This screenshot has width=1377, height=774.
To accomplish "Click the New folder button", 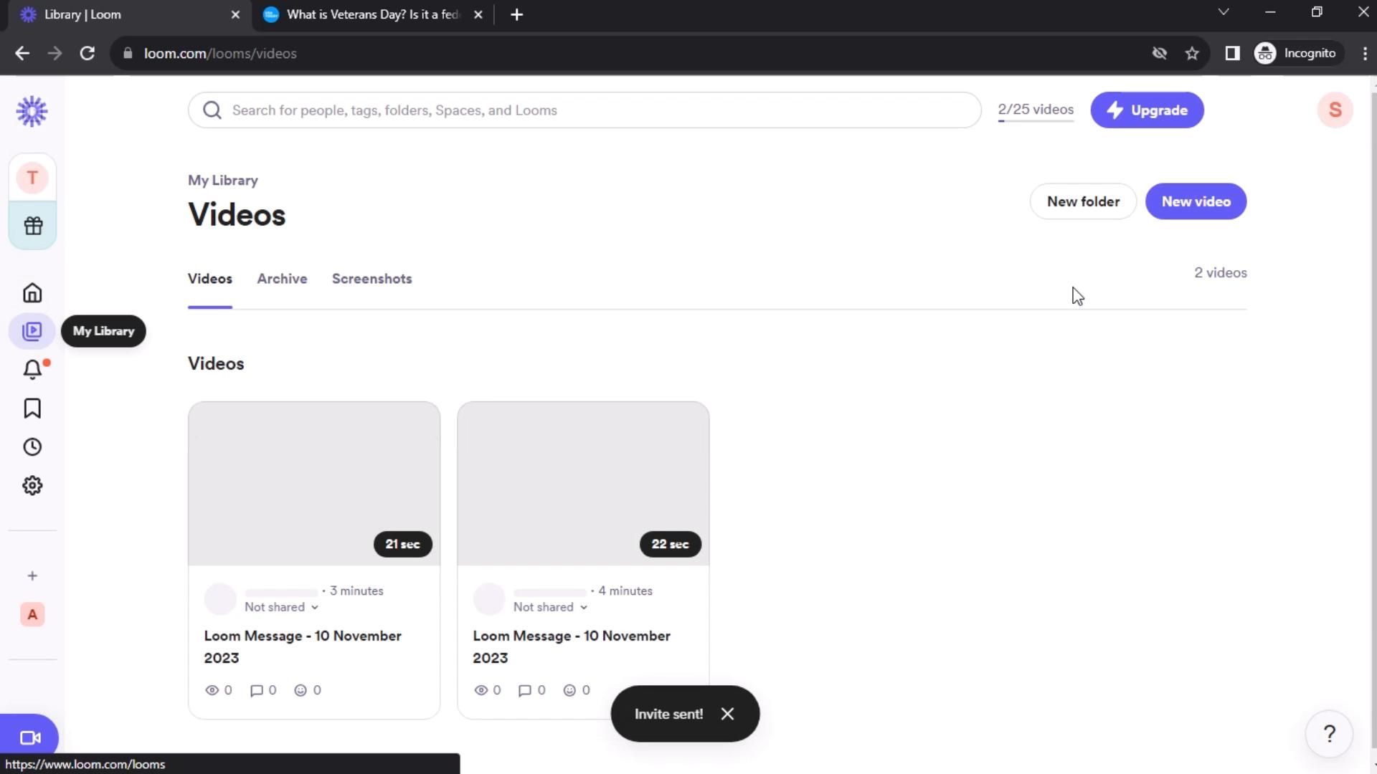I will click(1083, 201).
